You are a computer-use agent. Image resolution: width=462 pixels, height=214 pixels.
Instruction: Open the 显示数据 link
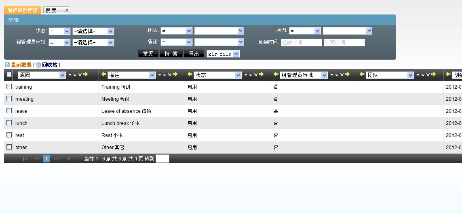(x=21, y=65)
